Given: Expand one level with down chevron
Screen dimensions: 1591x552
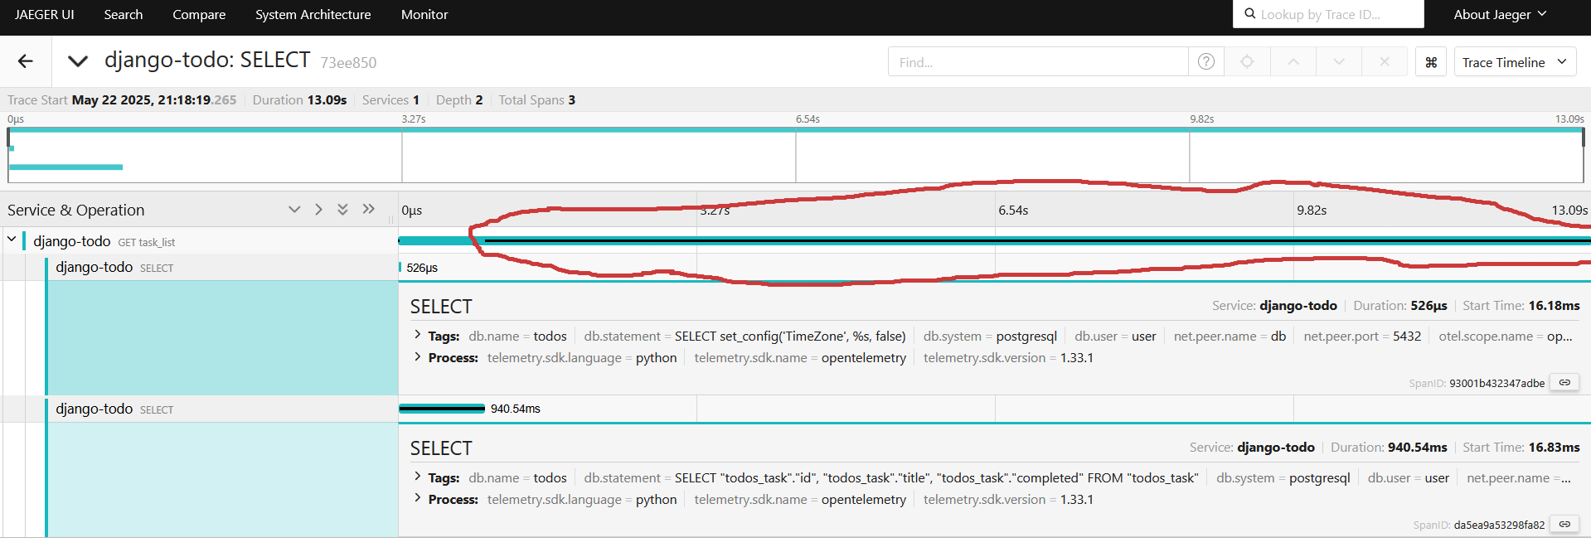Looking at the screenshot, I should pyautogui.click(x=294, y=210).
